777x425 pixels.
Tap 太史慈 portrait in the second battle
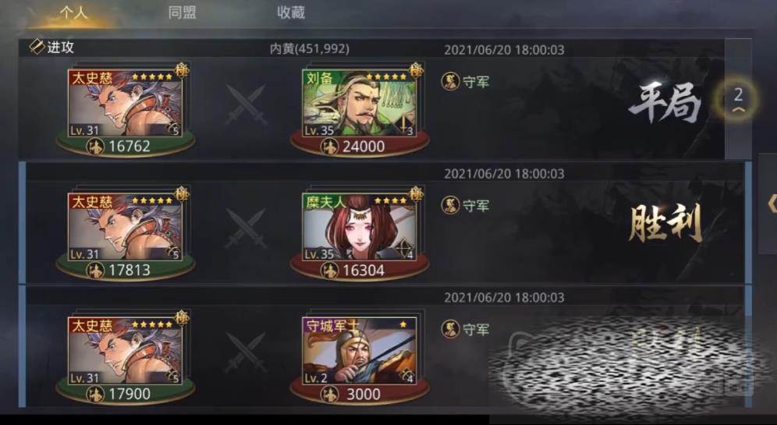[126, 226]
